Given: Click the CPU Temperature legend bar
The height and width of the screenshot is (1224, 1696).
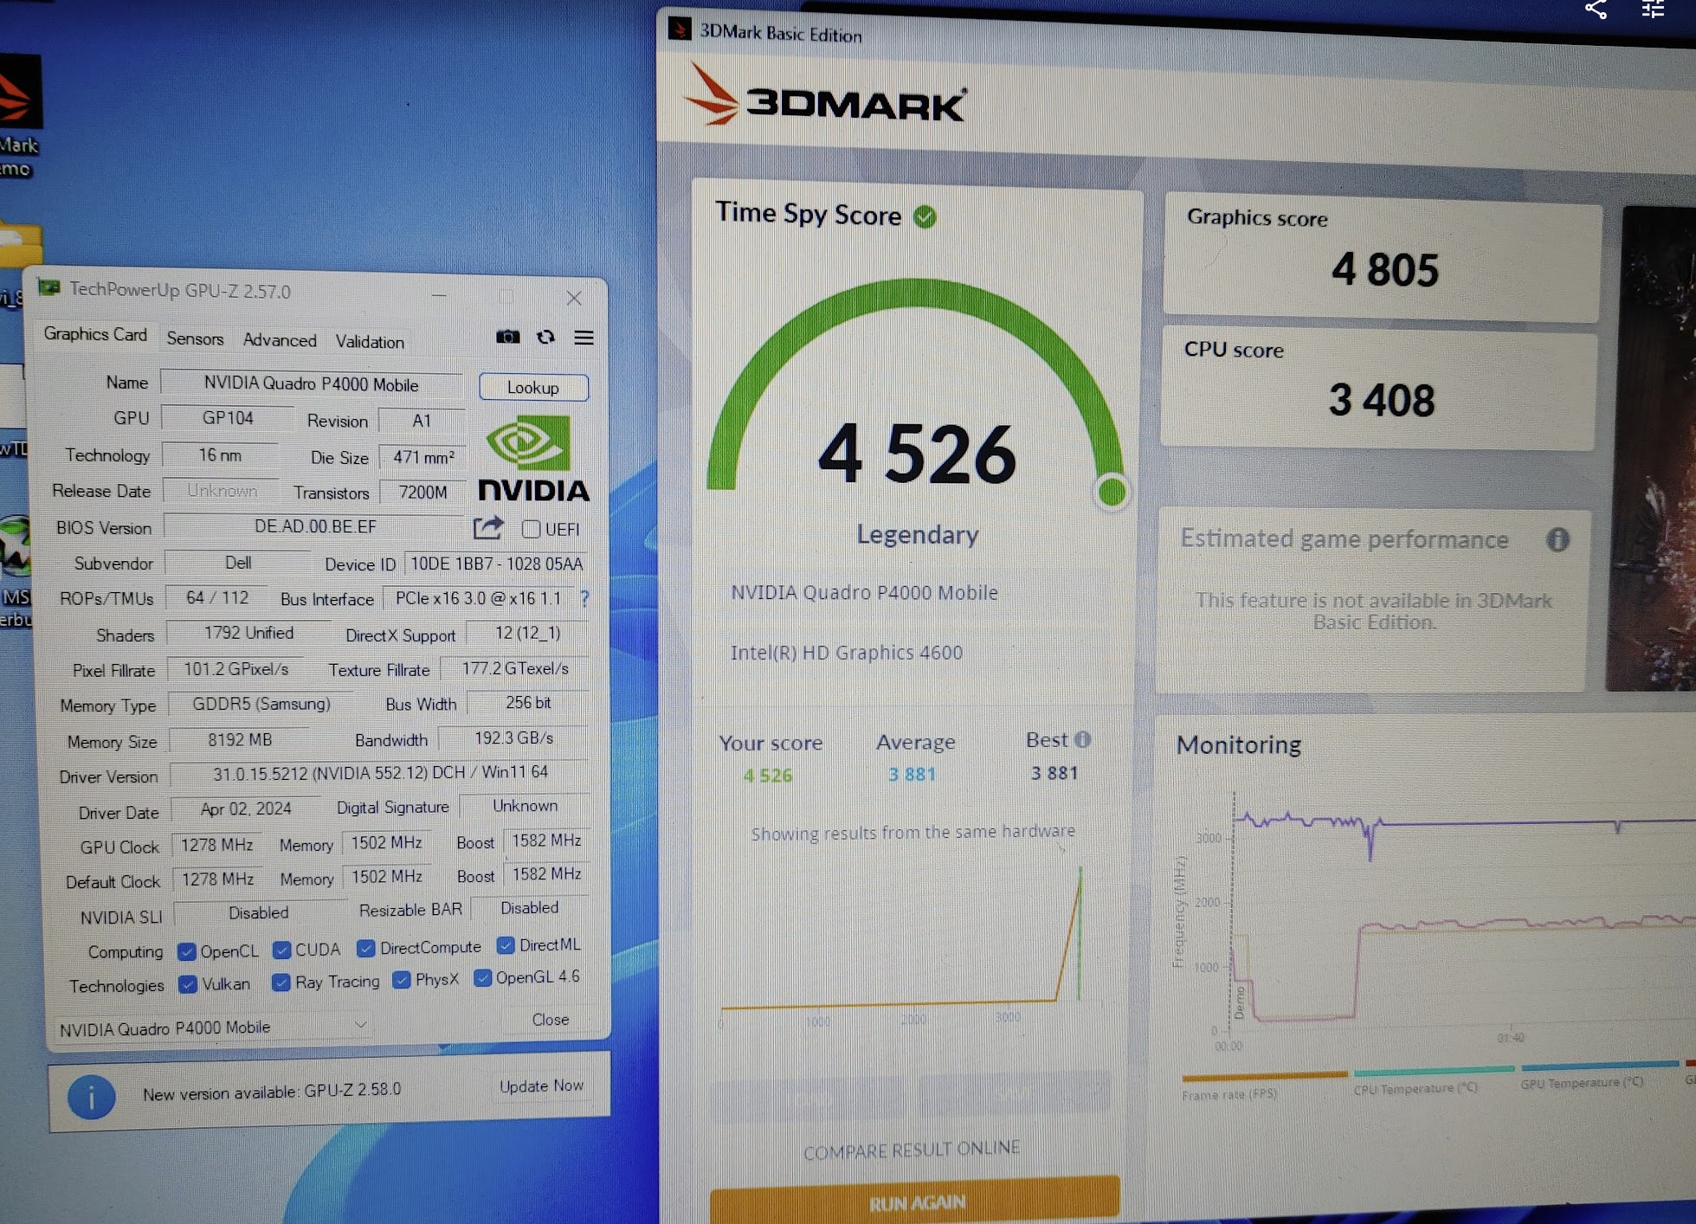Looking at the screenshot, I should click(x=1433, y=1071).
